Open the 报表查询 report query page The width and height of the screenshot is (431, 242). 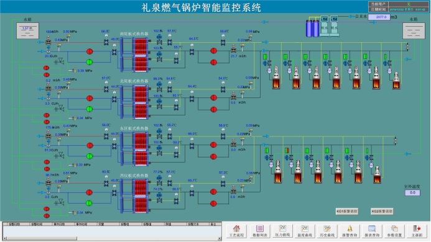click(x=372, y=231)
